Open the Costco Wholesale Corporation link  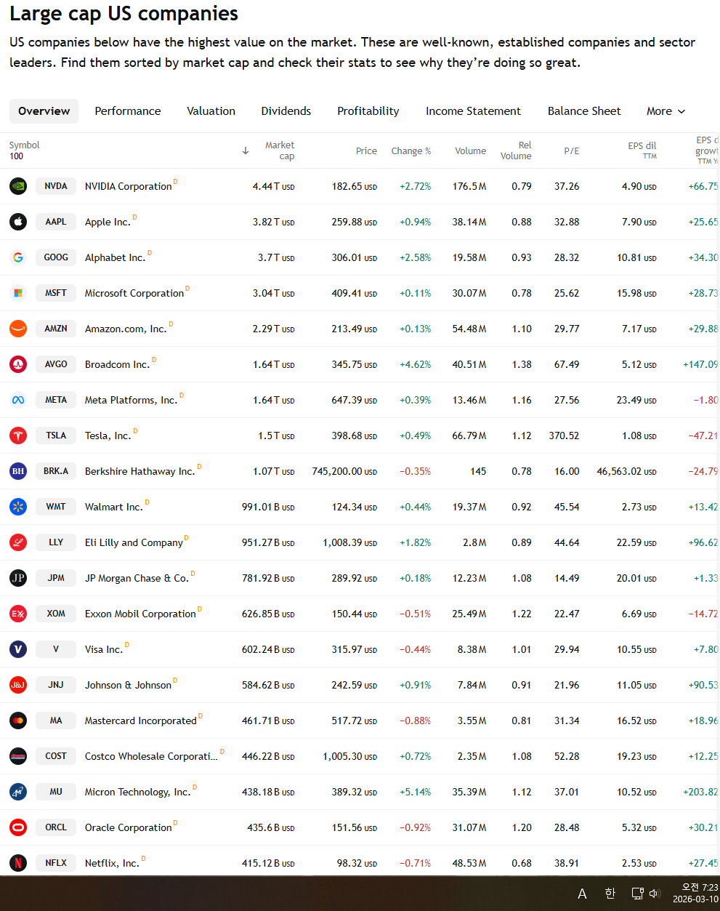point(151,756)
